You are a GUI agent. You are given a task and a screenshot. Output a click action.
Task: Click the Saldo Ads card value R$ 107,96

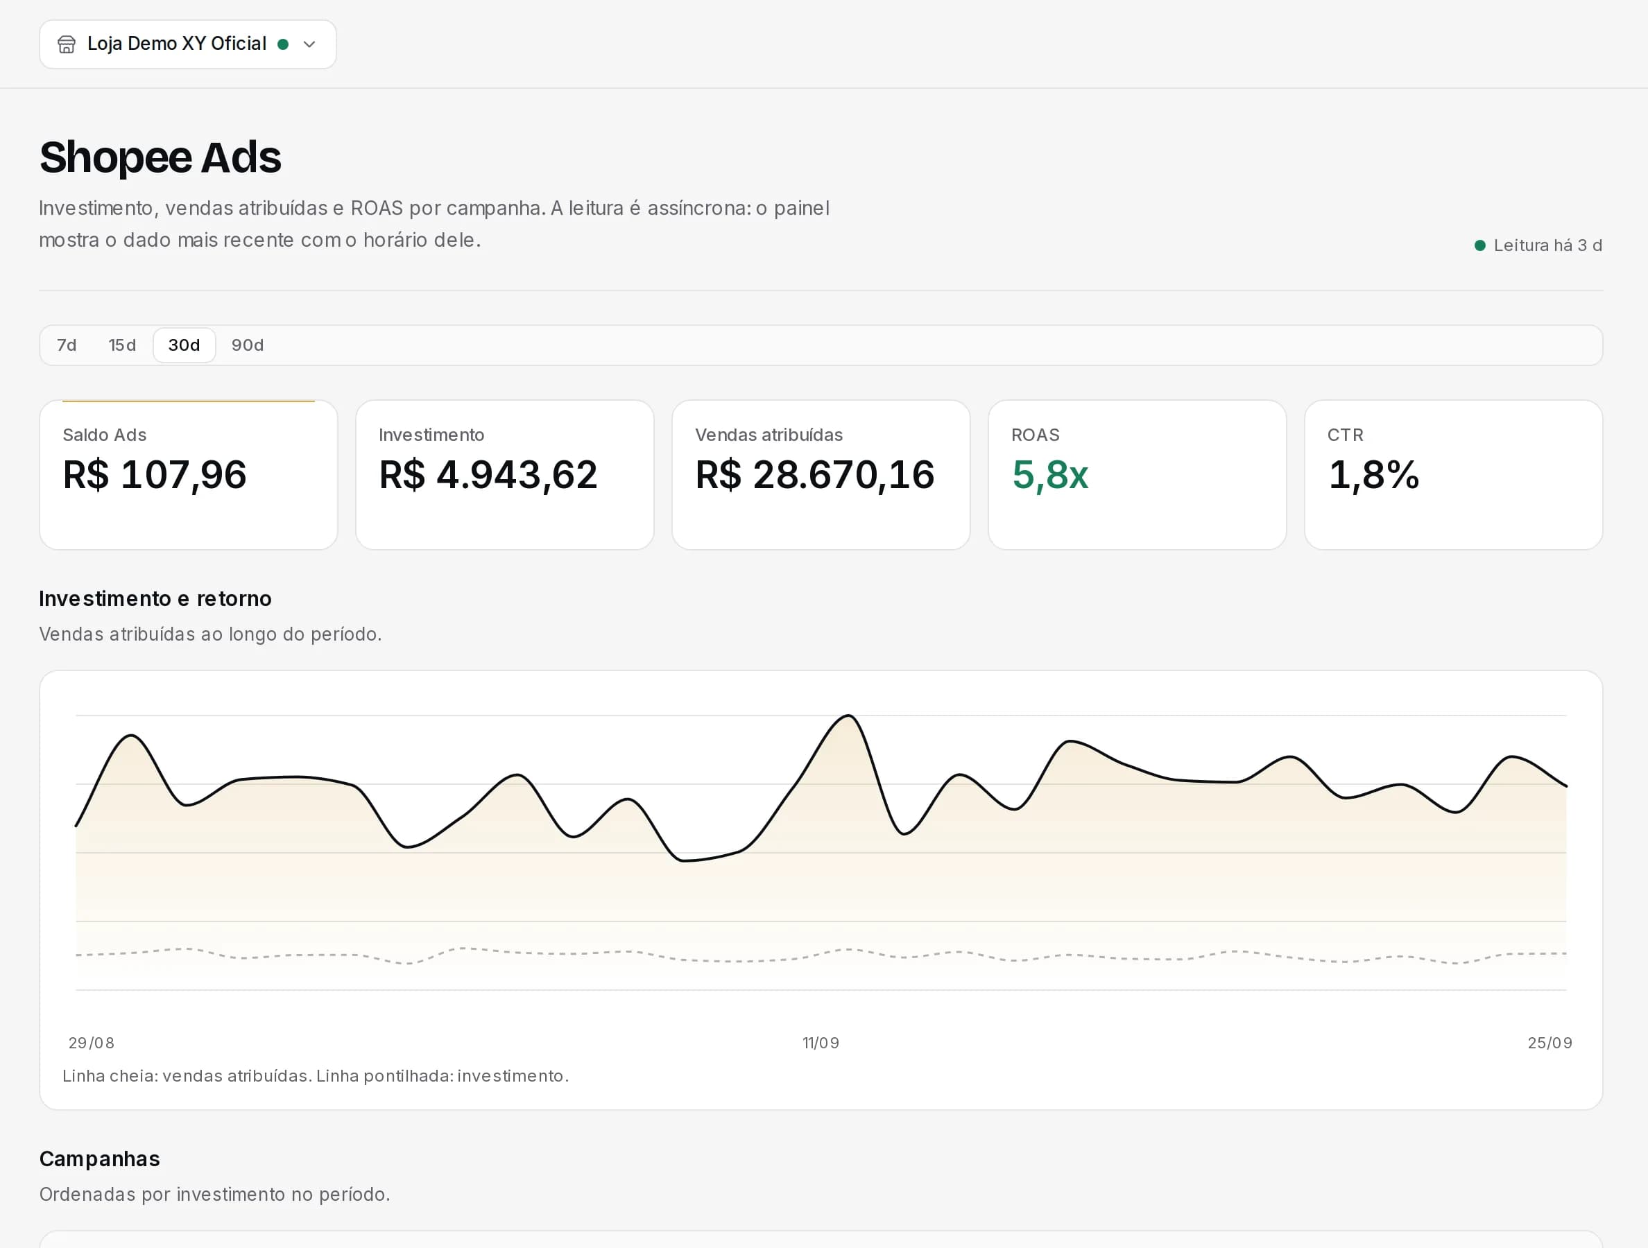(154, 475)
